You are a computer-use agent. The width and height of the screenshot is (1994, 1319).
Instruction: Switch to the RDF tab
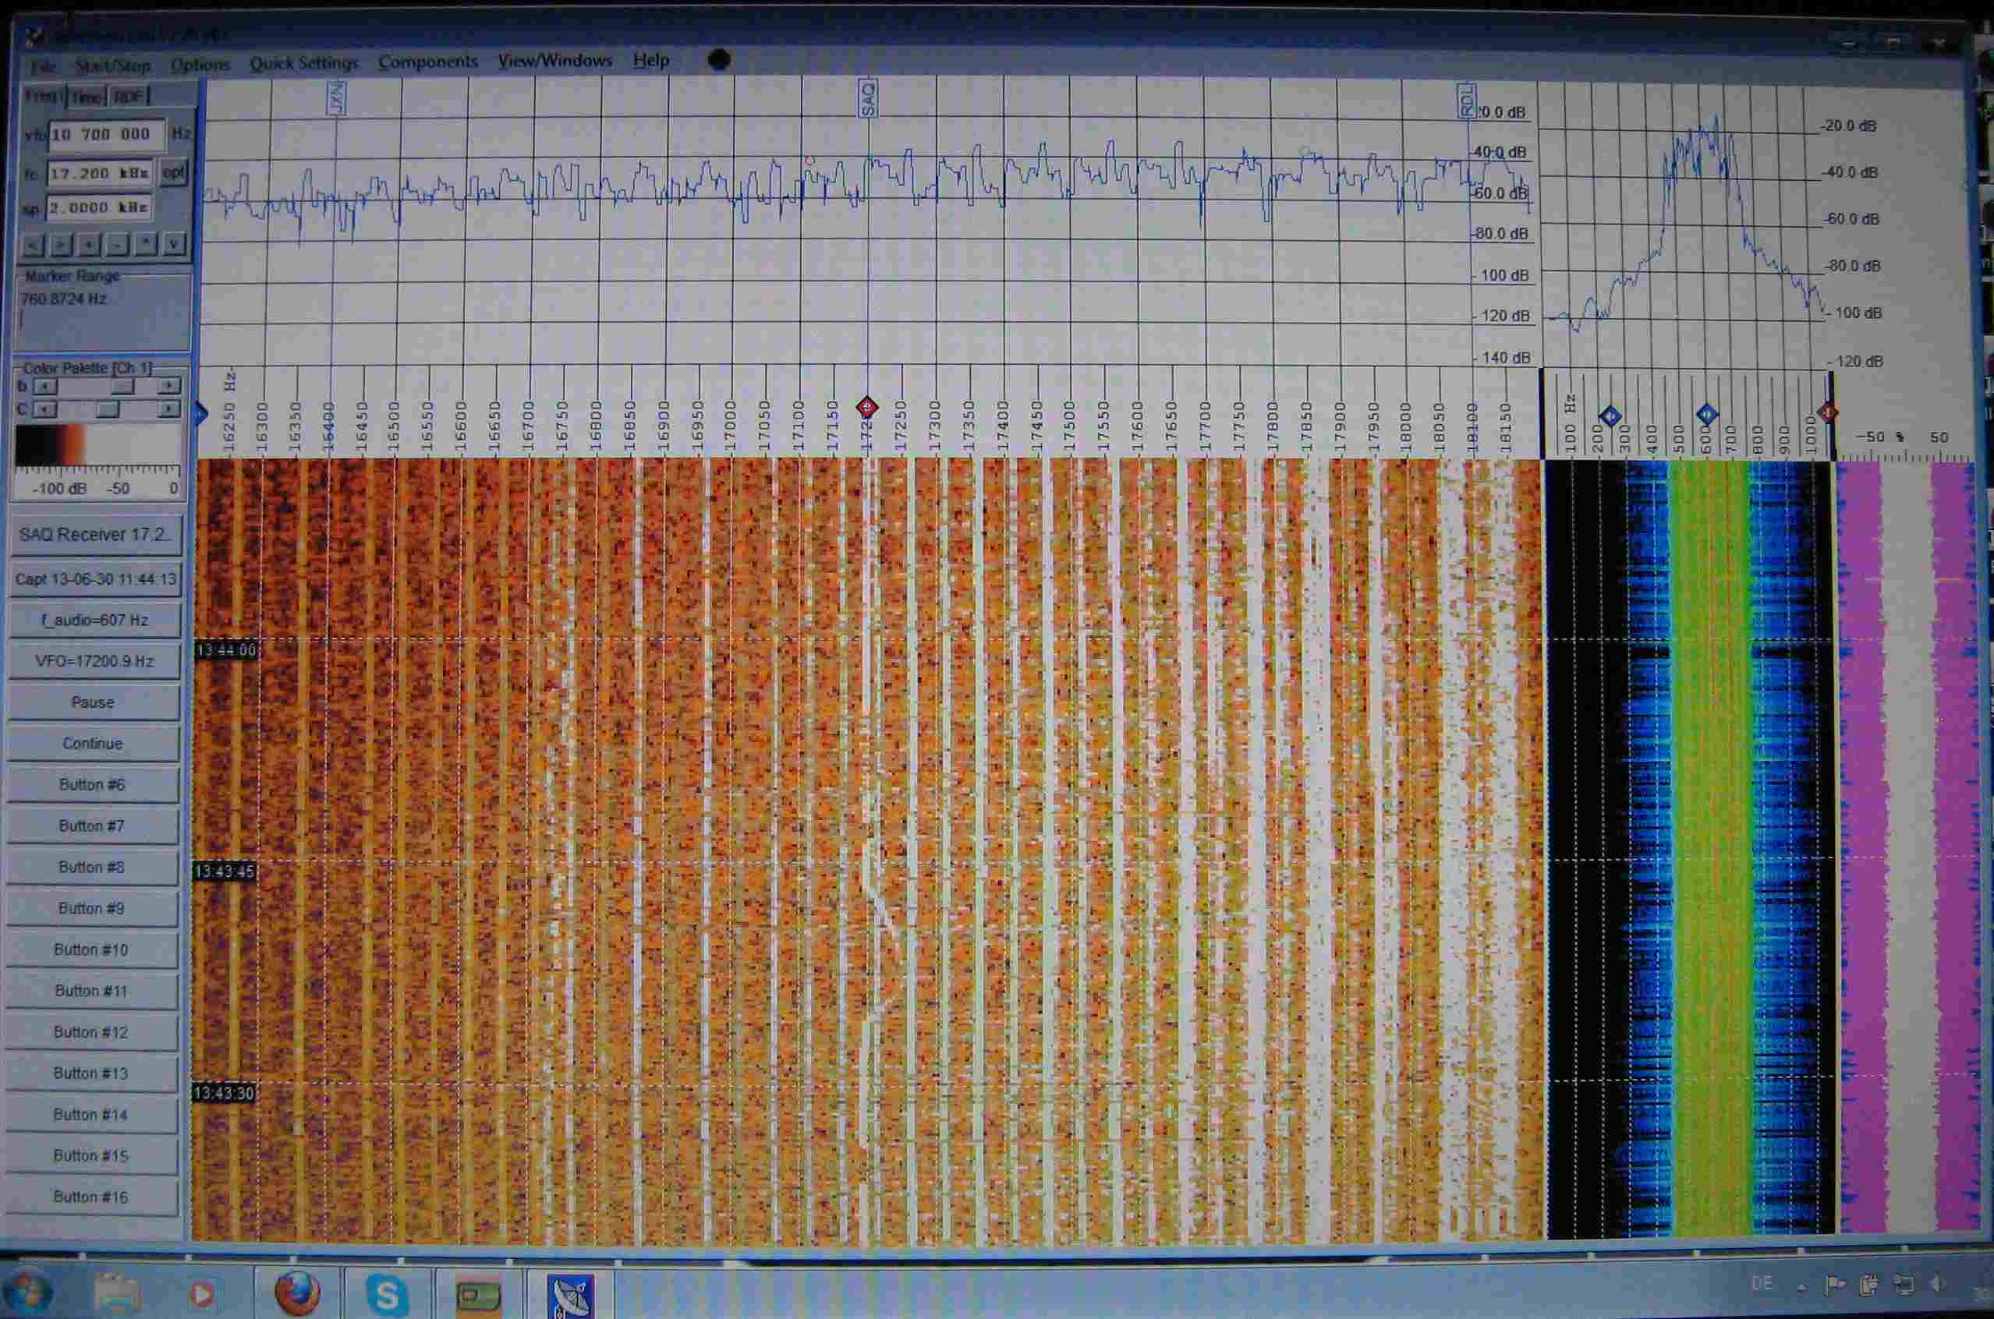pyautogui.click(x=128, y=97)
